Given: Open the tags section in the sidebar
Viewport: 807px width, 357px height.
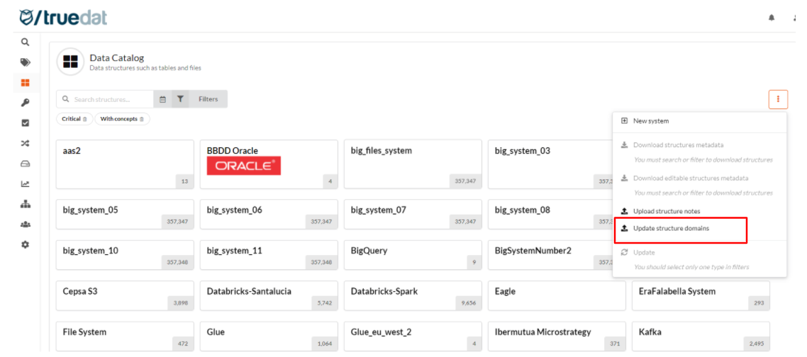Looking at the screenshot, I should point(26,62).
